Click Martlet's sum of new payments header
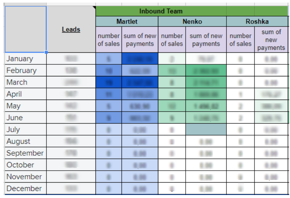290x198 pixels. (x=140, y=40)
